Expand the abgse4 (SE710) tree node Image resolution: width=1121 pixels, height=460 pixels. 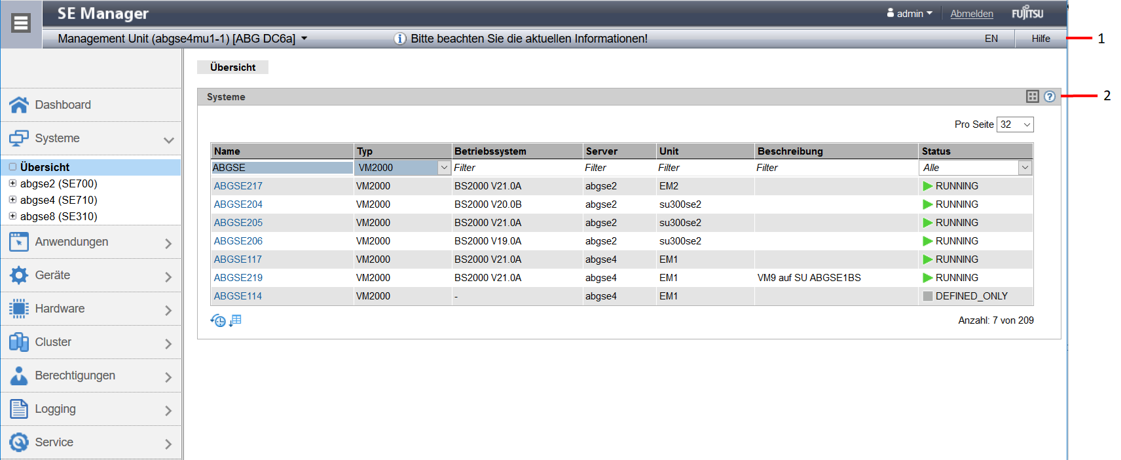(x=12, y=200)
